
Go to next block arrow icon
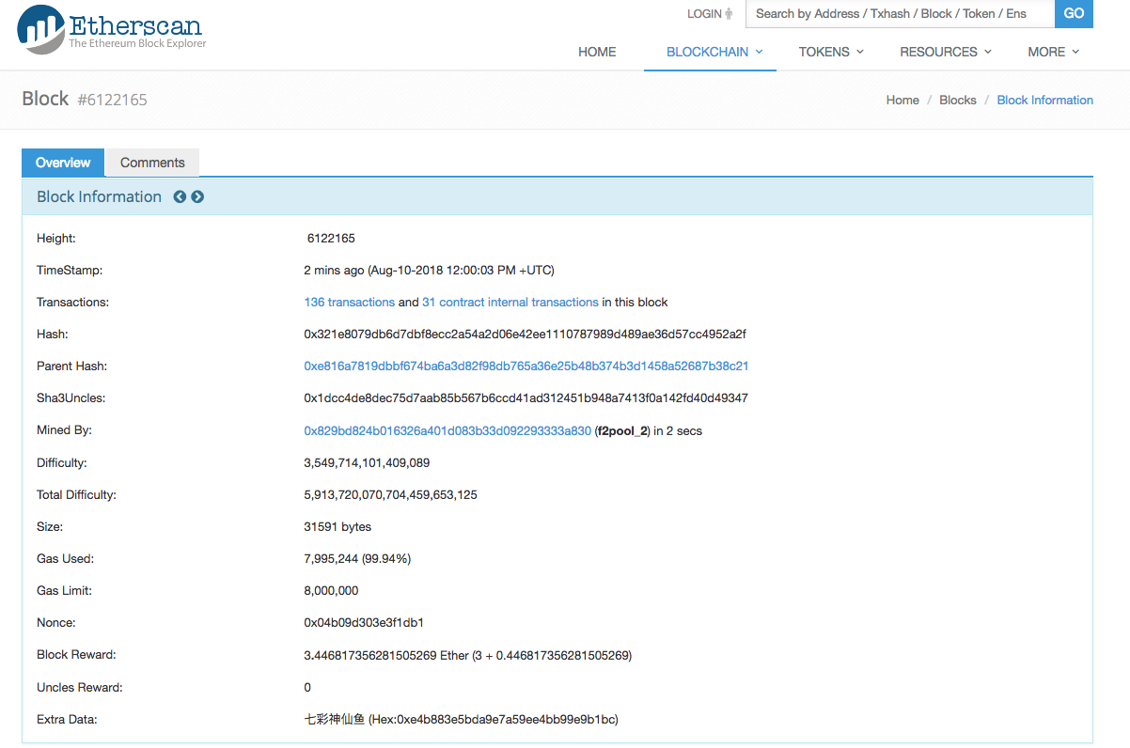197,197
